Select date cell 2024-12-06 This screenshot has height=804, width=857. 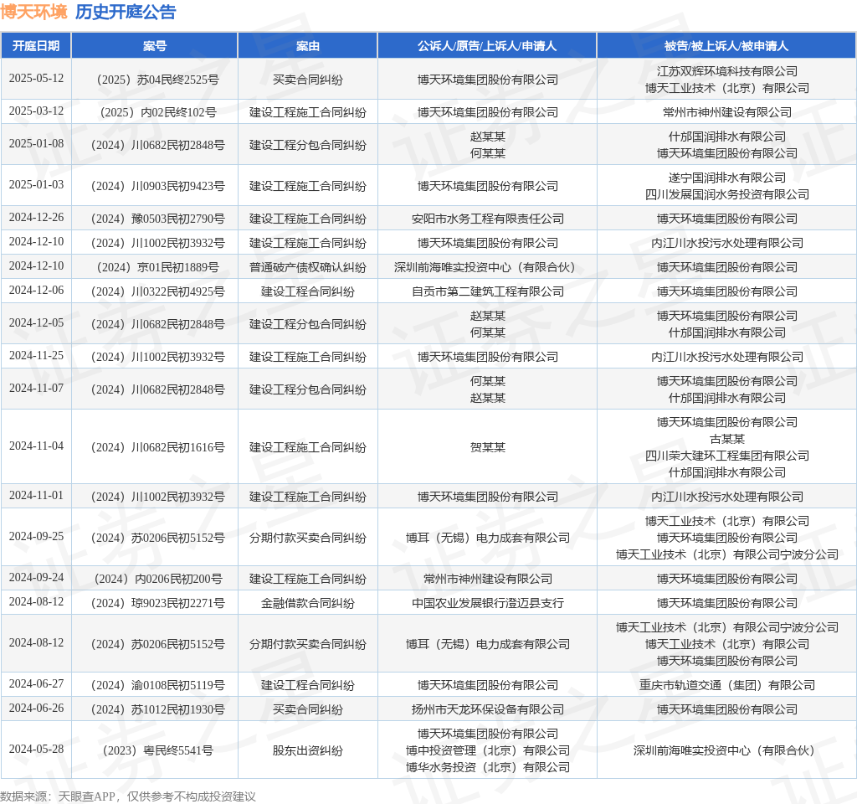(x=36, y=290)
